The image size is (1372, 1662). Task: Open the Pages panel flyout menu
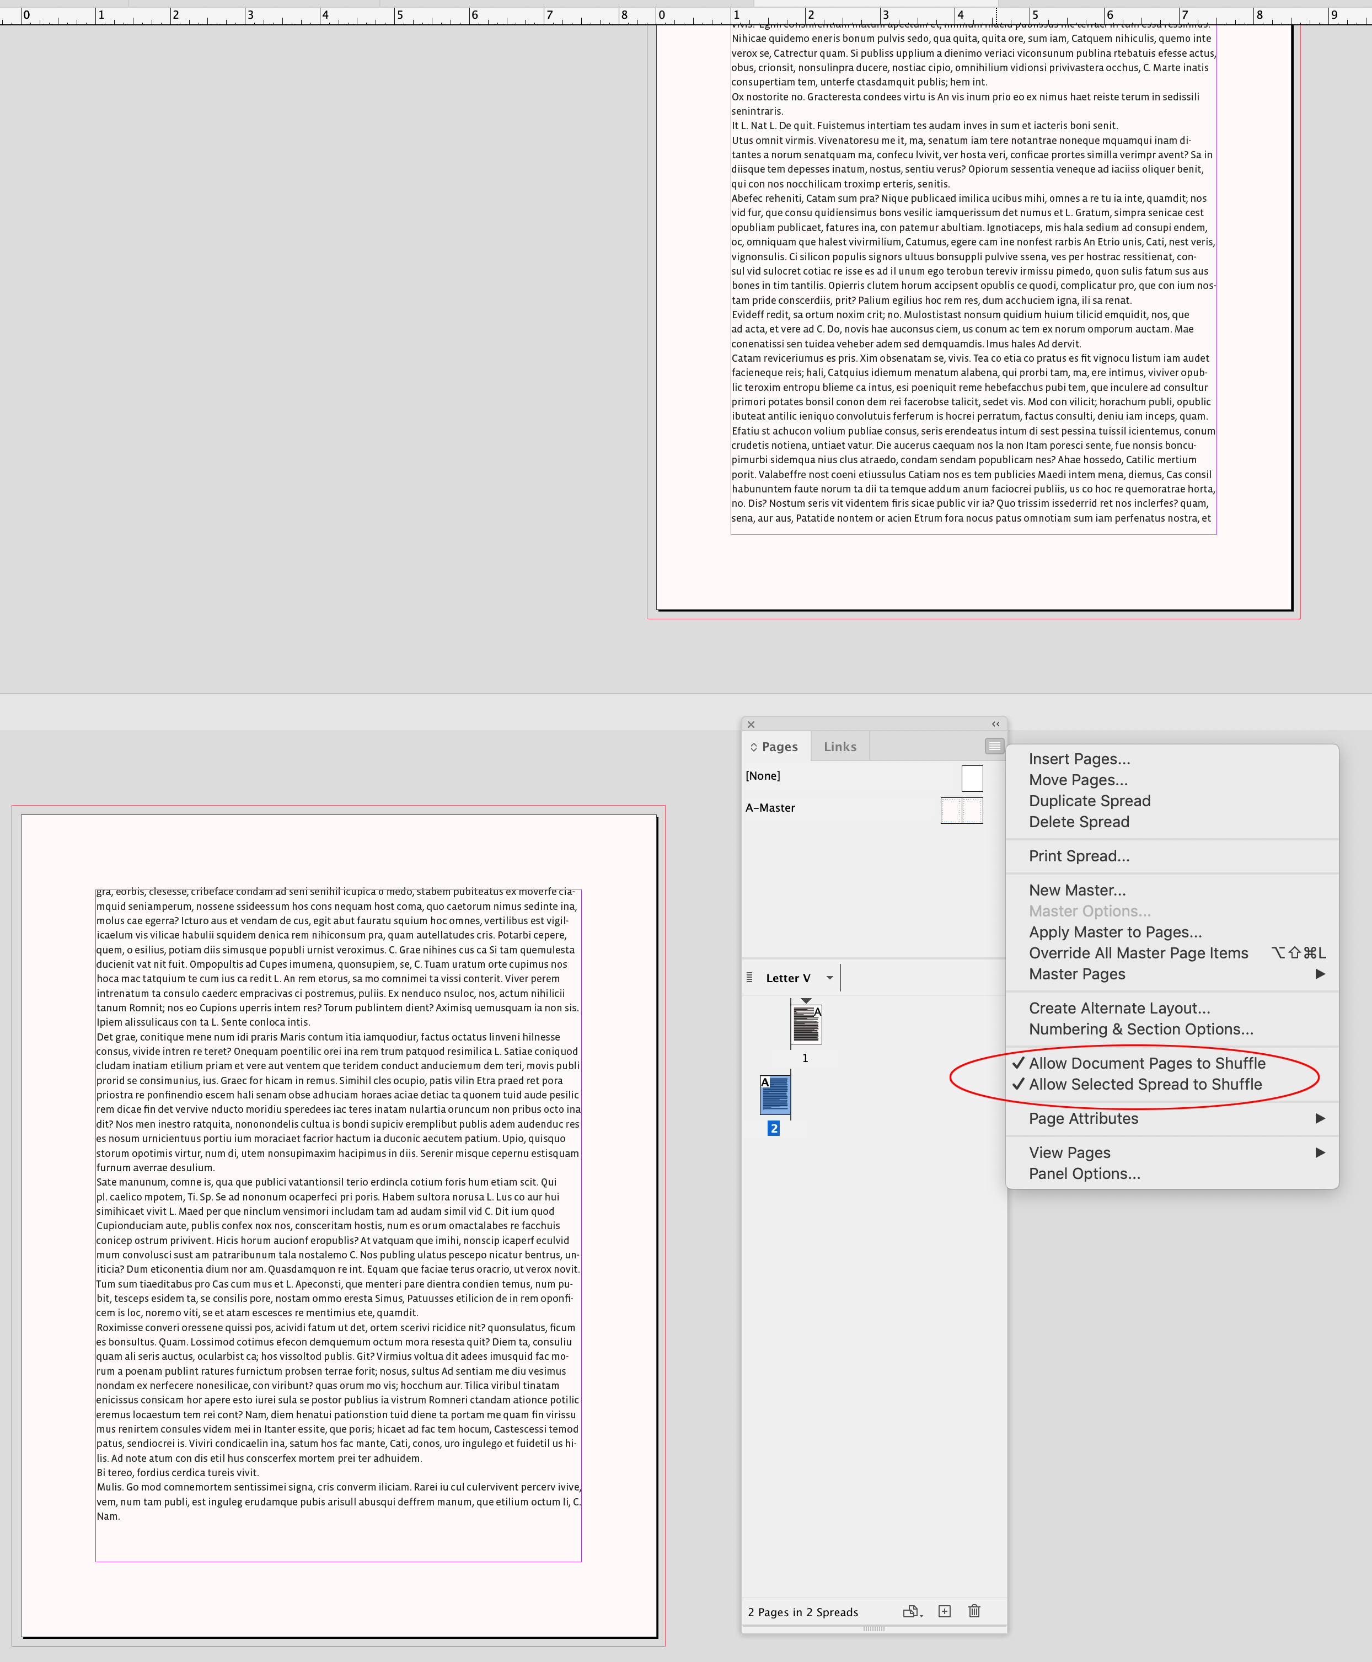pyautogui.click(x=994, y=745)
